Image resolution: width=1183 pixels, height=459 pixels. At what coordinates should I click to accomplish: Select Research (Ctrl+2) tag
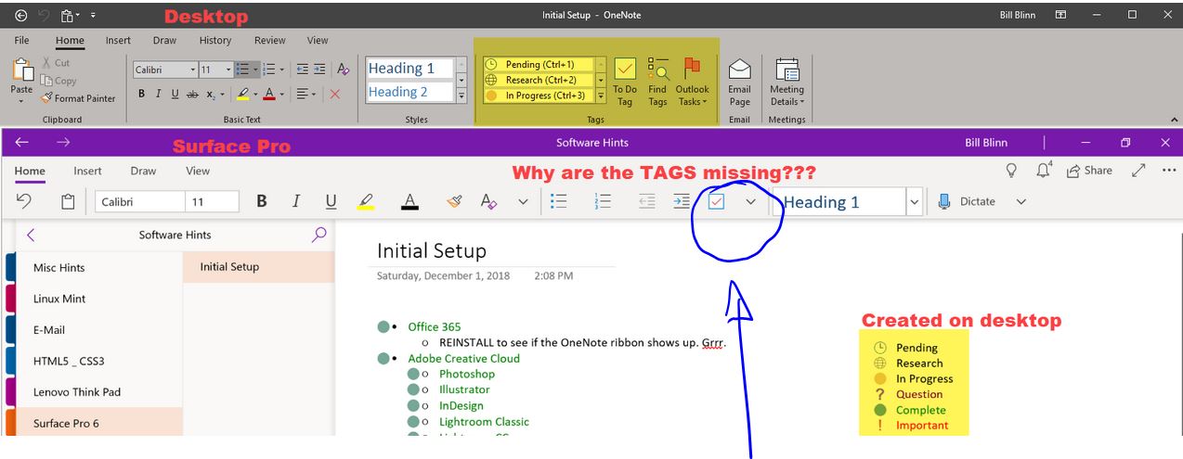(x=538, y=80)
